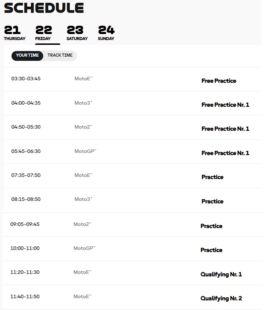264x310 pixels.
Task: Select MotoE Qualifying Nr. 1 session
Action: click(x=132, y=273)
